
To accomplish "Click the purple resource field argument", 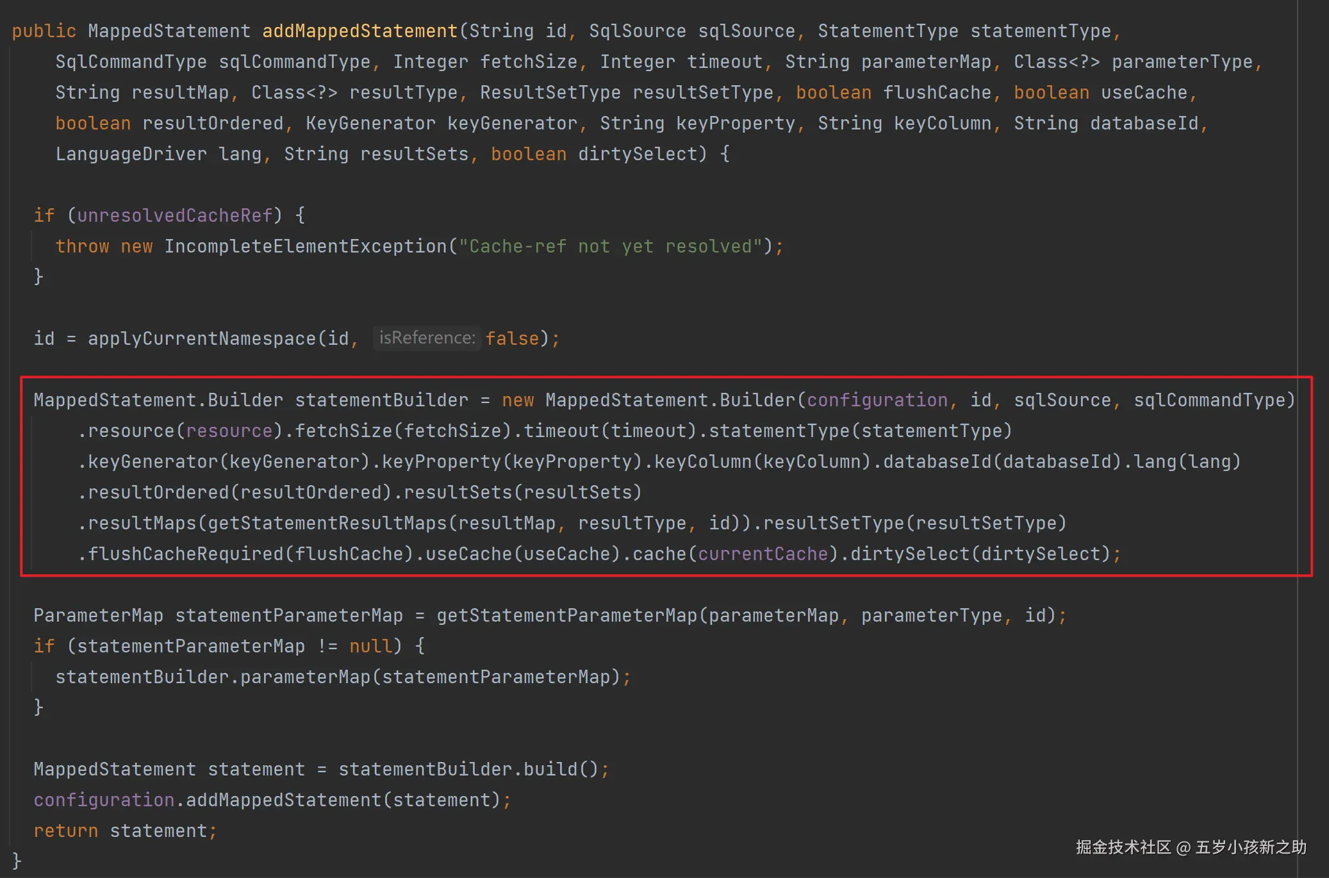I will tap(229, 431).
